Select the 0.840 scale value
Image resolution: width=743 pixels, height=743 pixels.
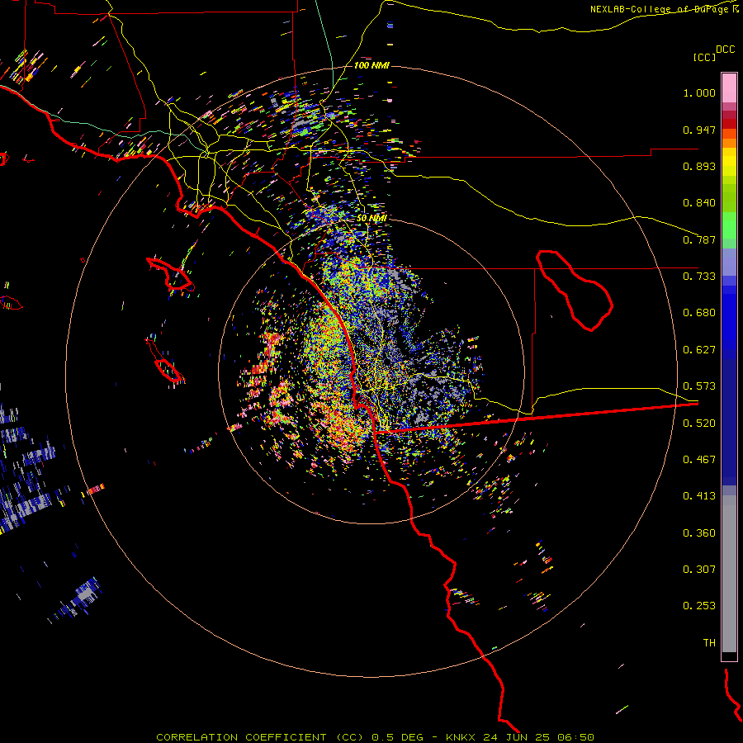699,203
